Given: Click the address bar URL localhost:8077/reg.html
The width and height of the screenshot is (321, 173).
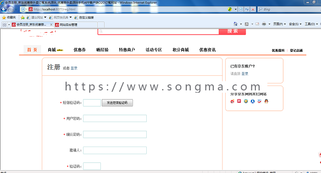Looking at the screenshot, I should [55, 9].
